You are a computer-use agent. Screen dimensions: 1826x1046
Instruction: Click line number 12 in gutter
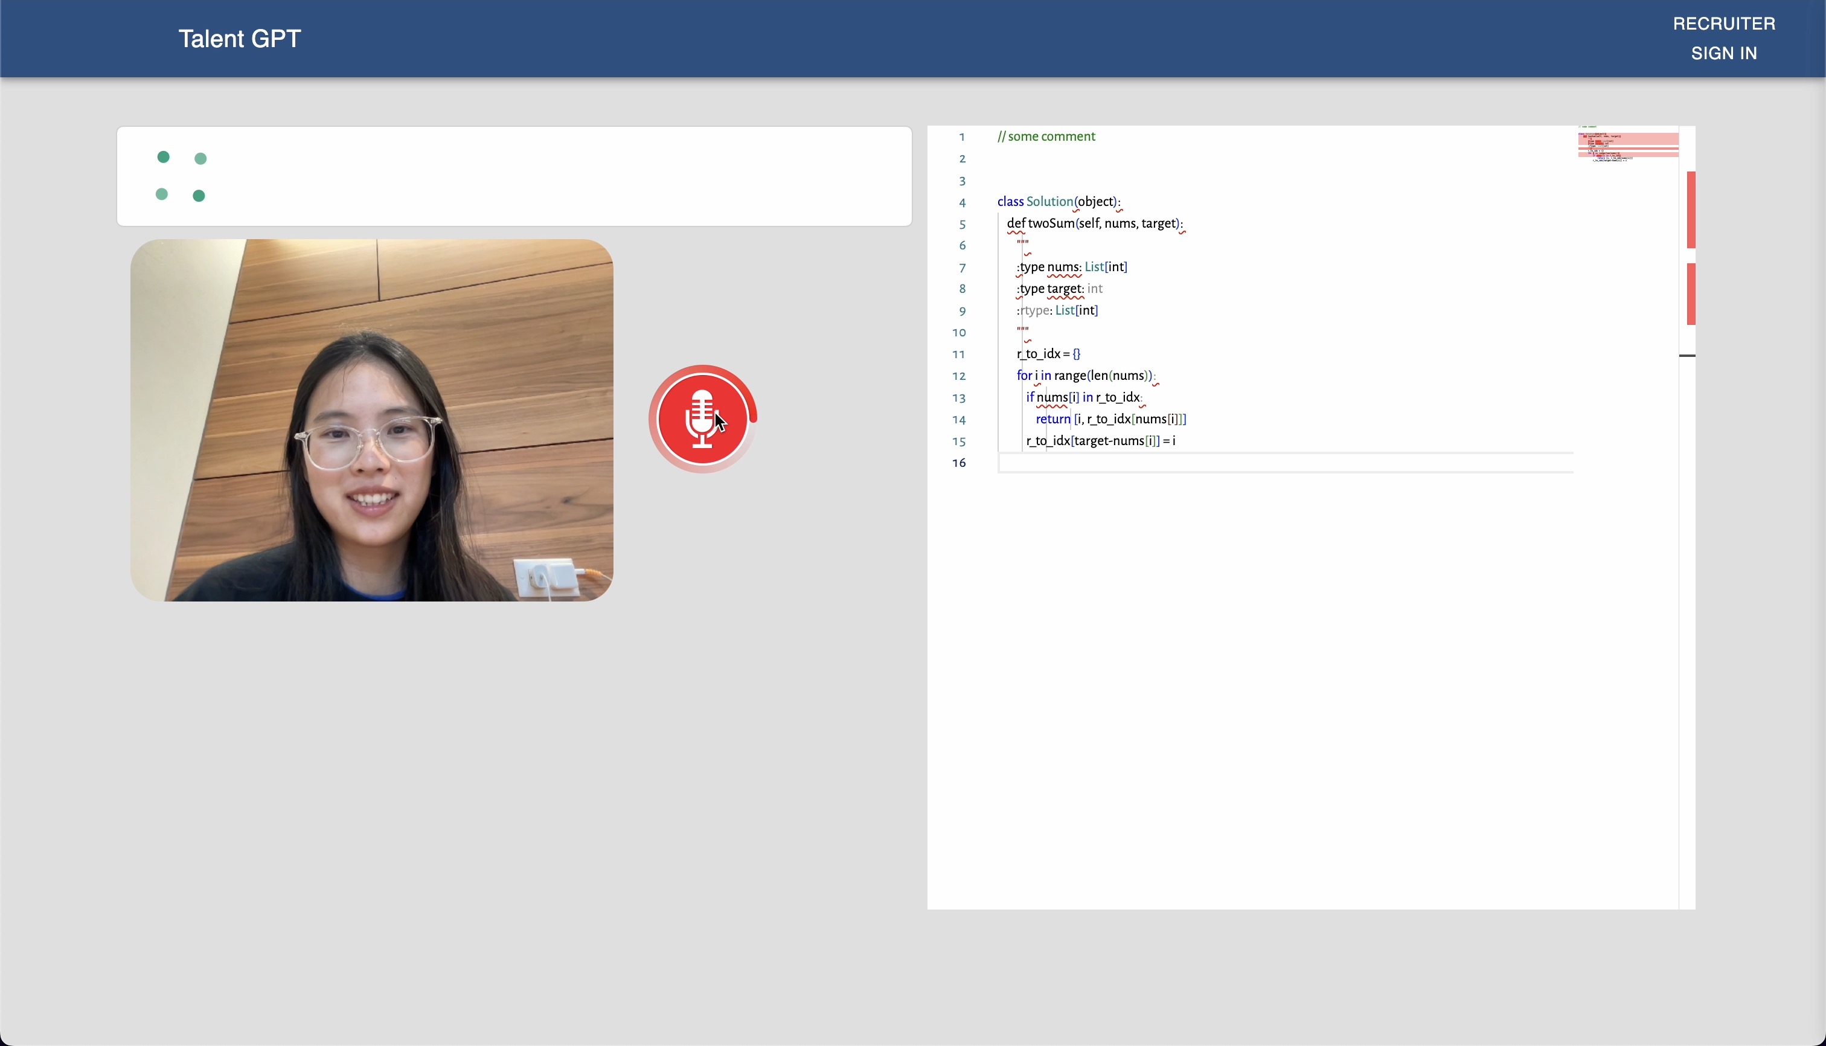point(959,376)
